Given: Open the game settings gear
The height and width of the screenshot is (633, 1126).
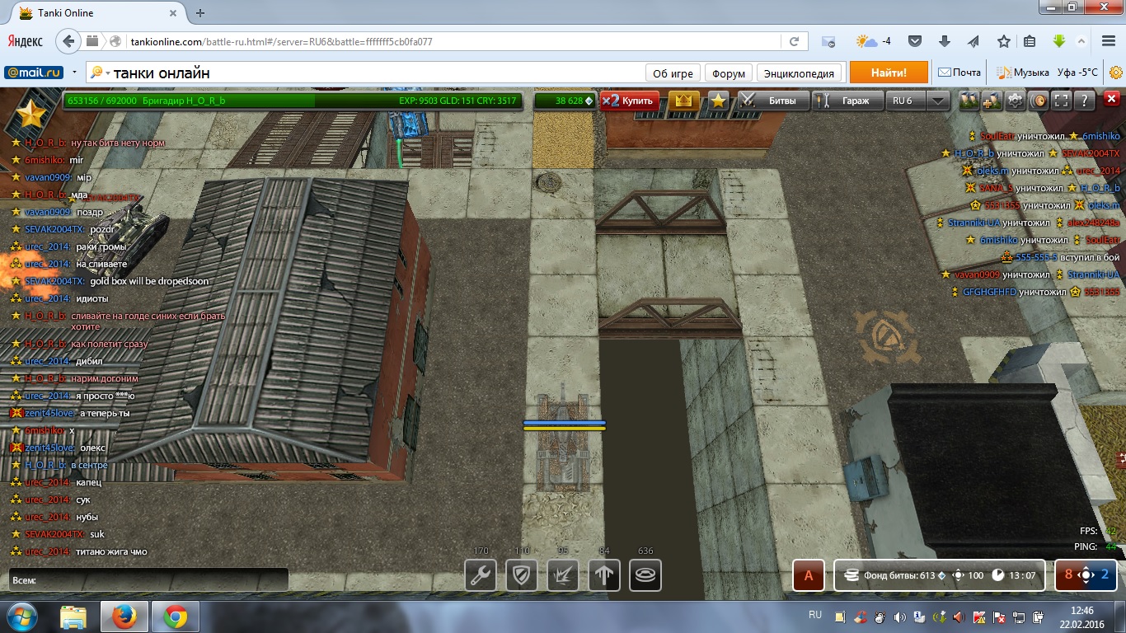Looking at the screenshot, I should (1015, 101).
